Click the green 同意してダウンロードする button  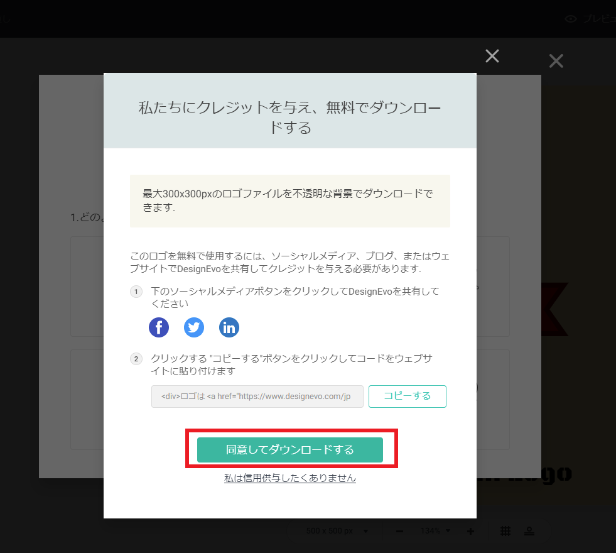click(290, 450)
